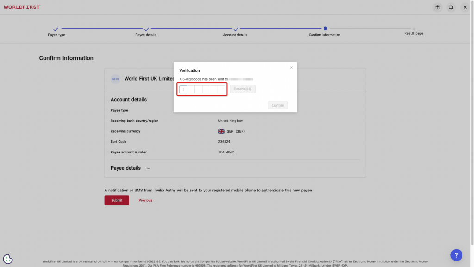The width and height of the screenshot is (474, 267).
Task: Open the notifications bell icon
Action: 451,7
